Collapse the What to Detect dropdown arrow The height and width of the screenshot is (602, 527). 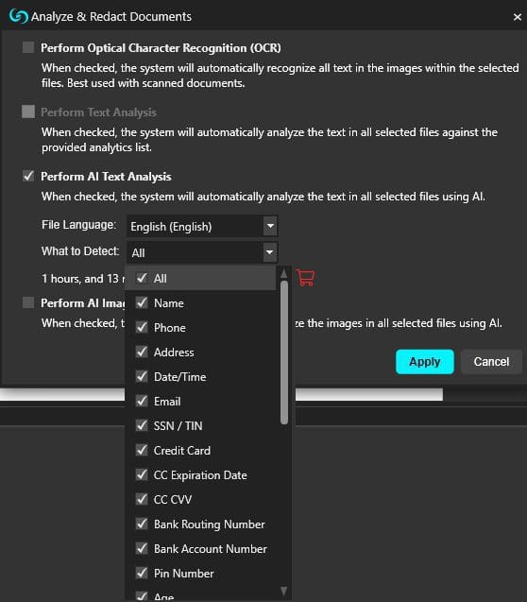[270, 252]
